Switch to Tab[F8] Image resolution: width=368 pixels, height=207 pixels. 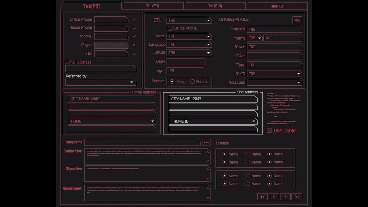click(91, 6)
